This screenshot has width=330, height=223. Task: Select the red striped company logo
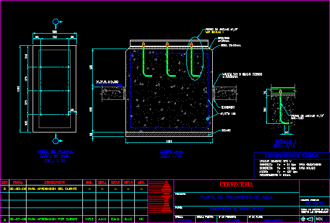161,197
